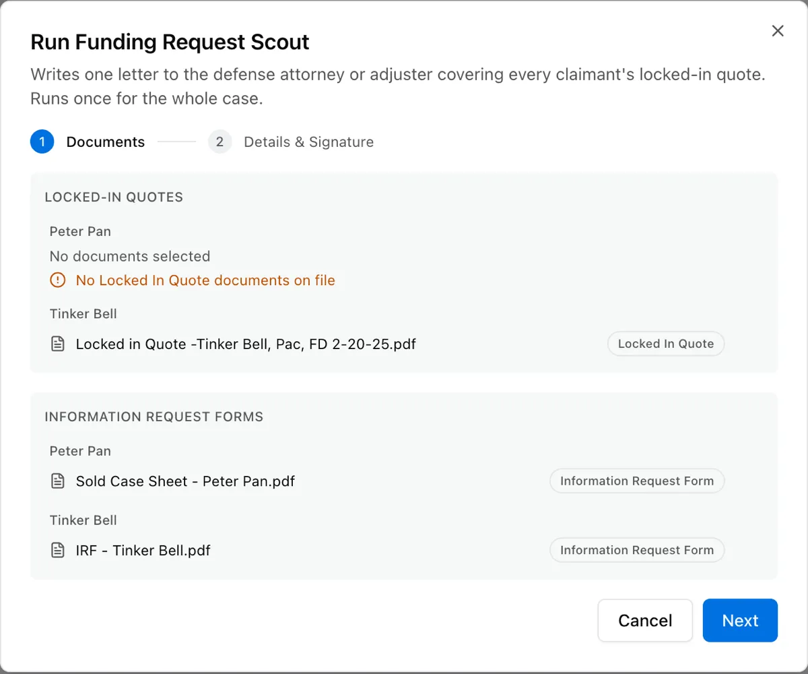Image resolution: width=808 pixels, height=674 pixels.
Task: Select step 2 number circle
Action: click(220, 142)
